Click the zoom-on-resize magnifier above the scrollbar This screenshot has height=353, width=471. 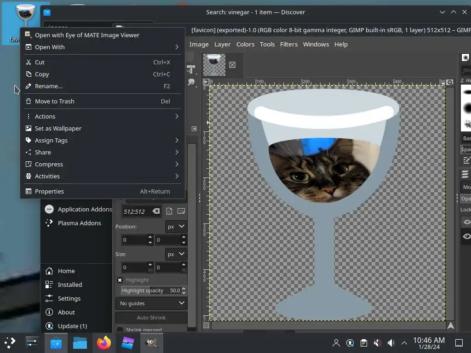click(x=450, y=82)
